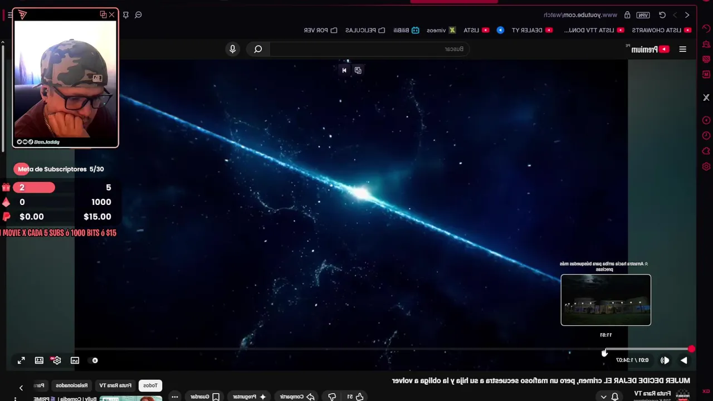Open the vimeos bookmark
713x401 pixels.
click(441, 30)
